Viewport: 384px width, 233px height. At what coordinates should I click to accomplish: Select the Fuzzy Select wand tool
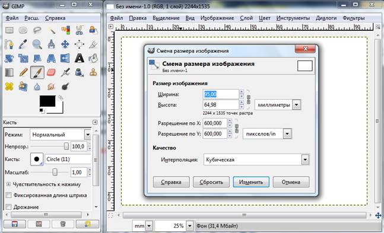[x=51, y=30]
